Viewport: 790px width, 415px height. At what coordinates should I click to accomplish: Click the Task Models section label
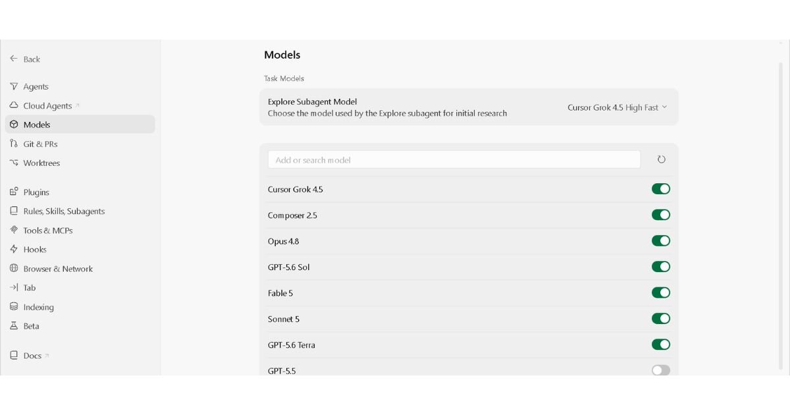click(x=284, y=78)
